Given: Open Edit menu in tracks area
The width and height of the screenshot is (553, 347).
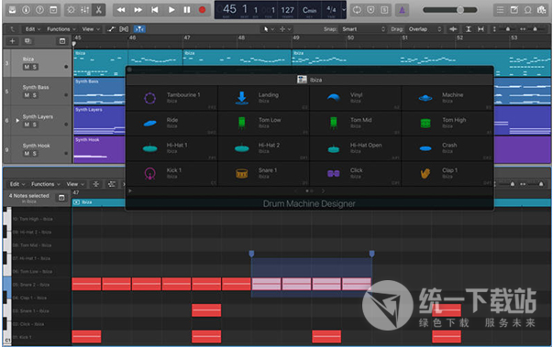Looking at the screenshot, I should (33, 29).
